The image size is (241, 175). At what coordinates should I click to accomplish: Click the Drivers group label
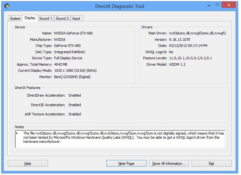pos(147,27)
